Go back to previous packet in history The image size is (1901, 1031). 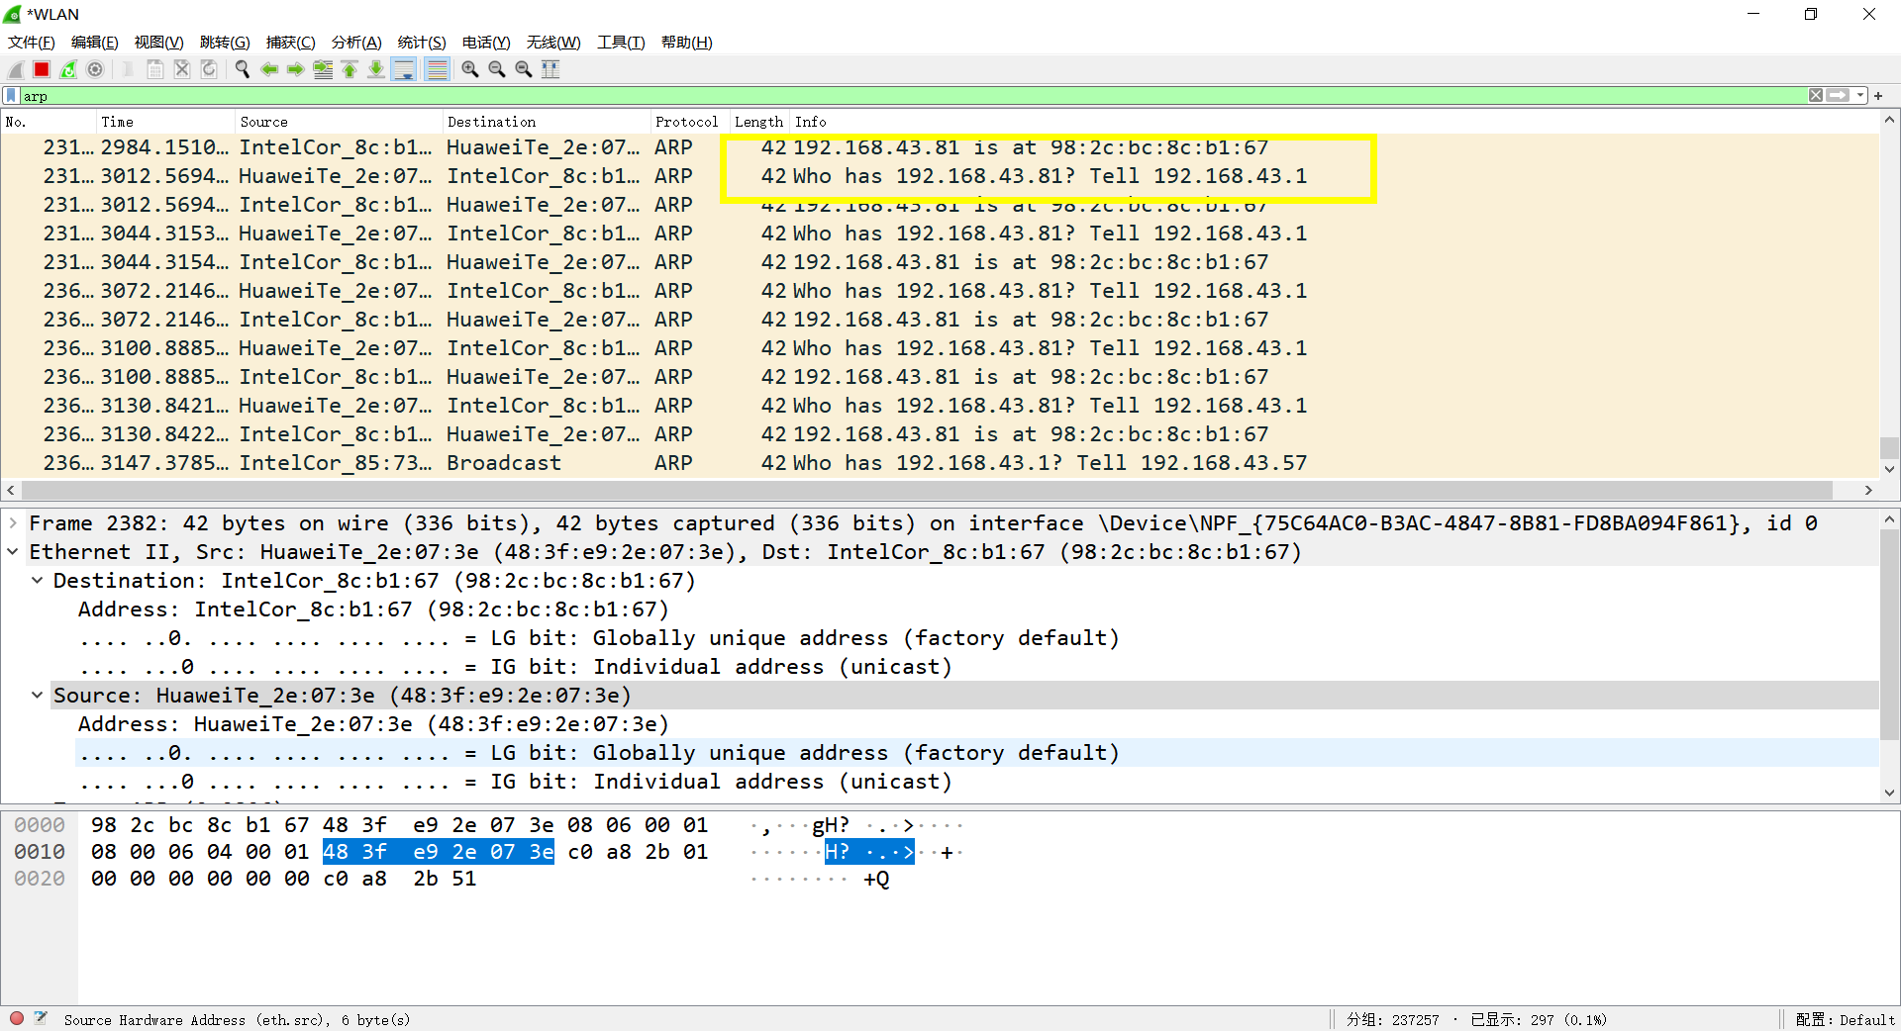[269, 69]
